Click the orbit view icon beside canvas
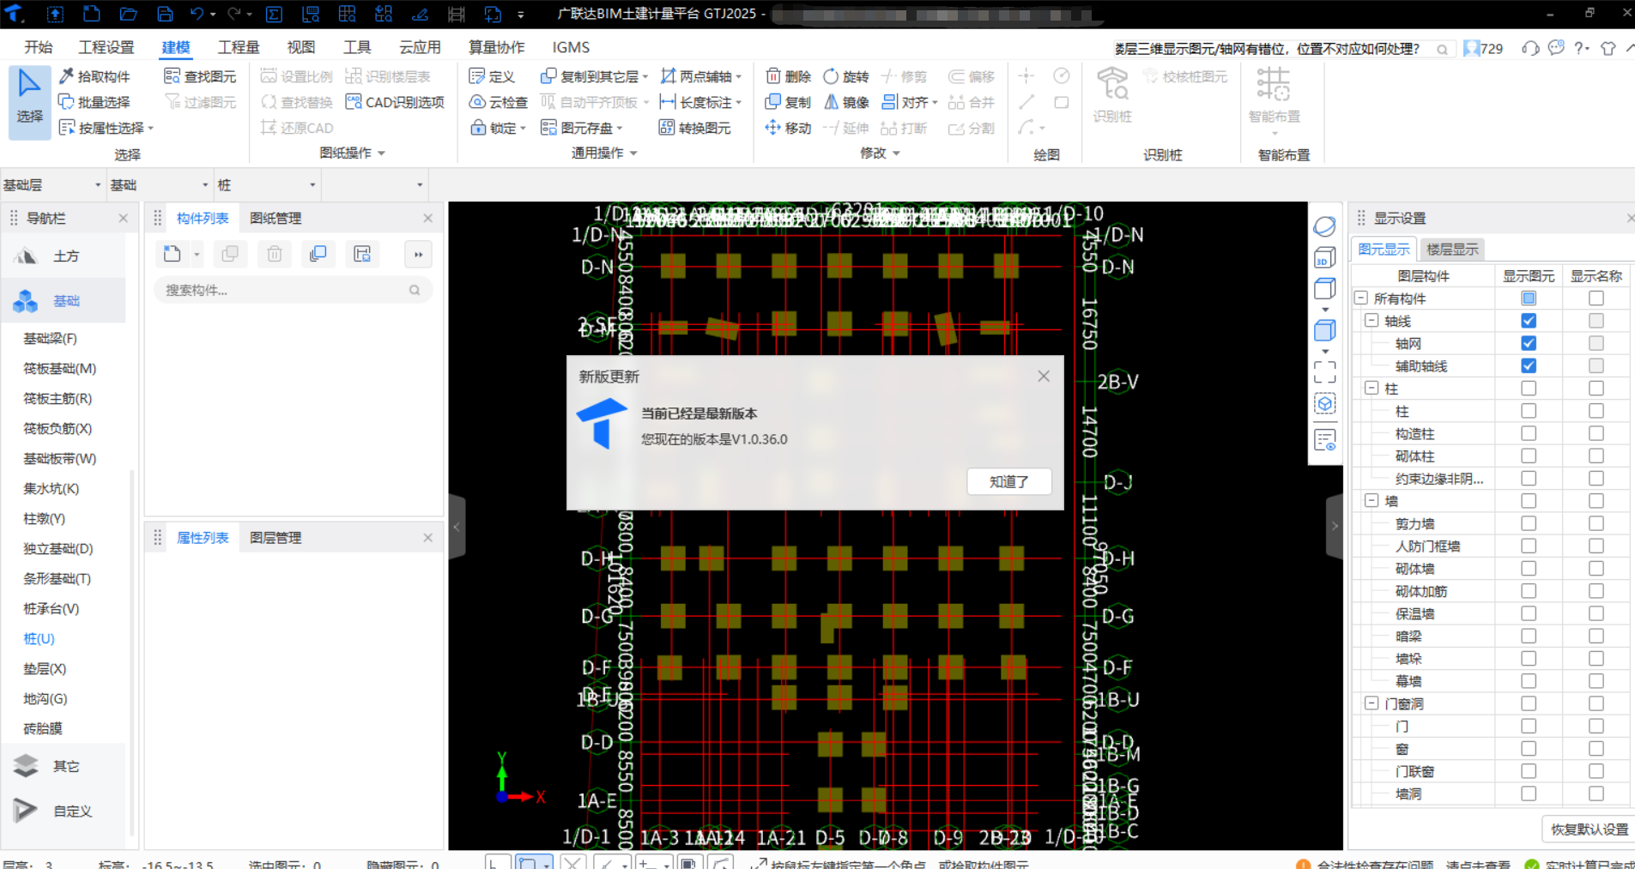1635x869 pixels. click(x=1324, y=226)
